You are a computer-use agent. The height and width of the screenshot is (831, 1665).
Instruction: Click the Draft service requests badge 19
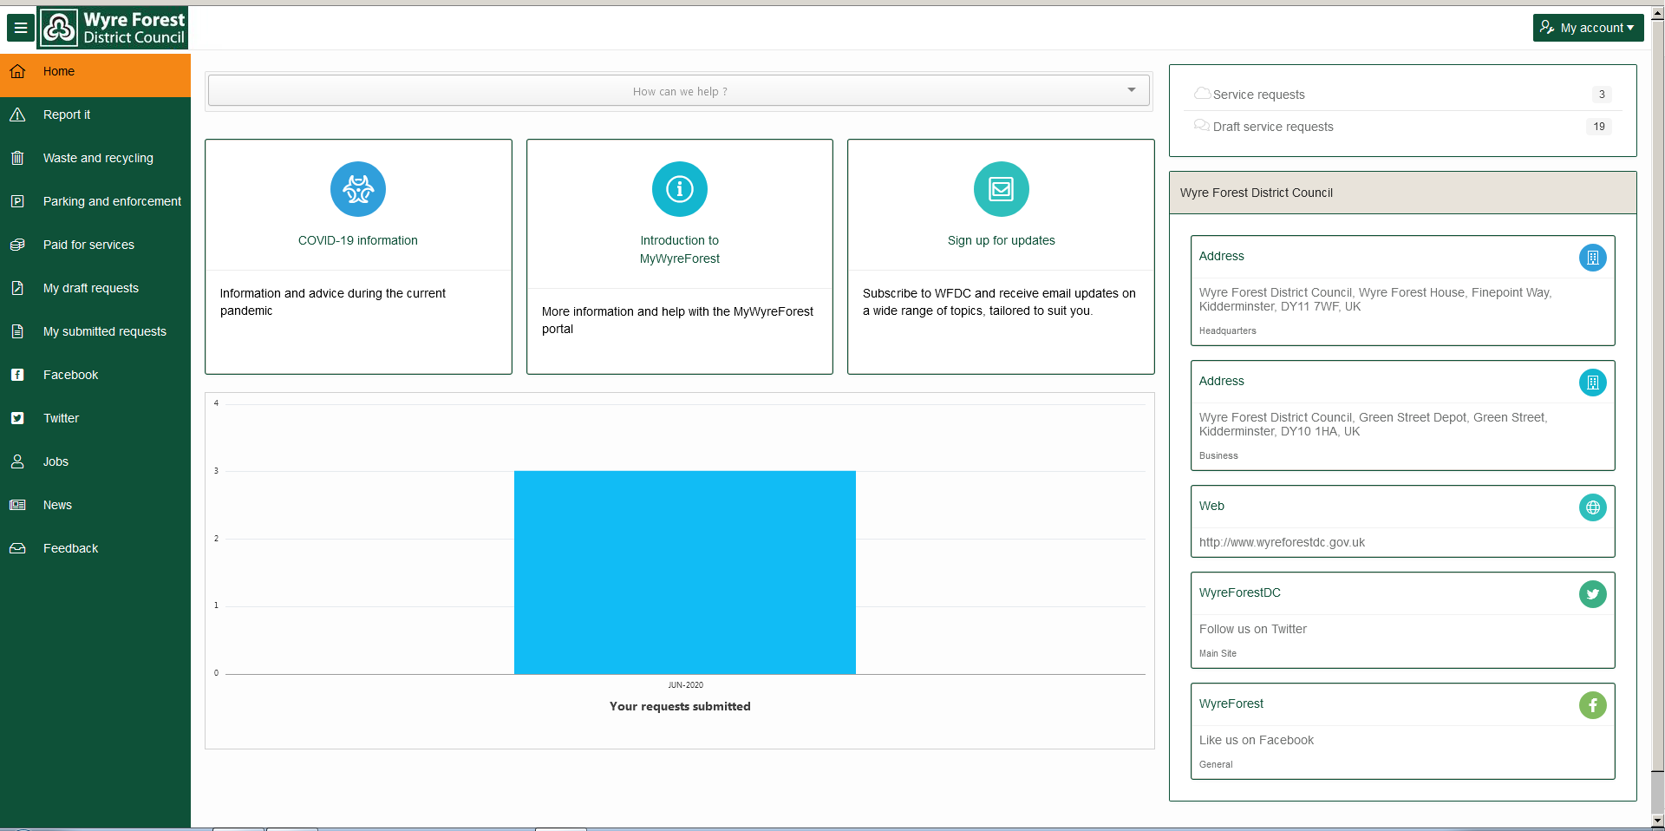click(x=1599, y=127)
